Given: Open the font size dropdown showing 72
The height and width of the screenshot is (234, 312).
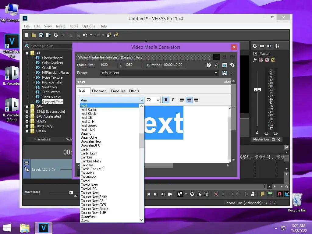Looking at the screenshot, I should pyautogui.click(x=153, y=100).
